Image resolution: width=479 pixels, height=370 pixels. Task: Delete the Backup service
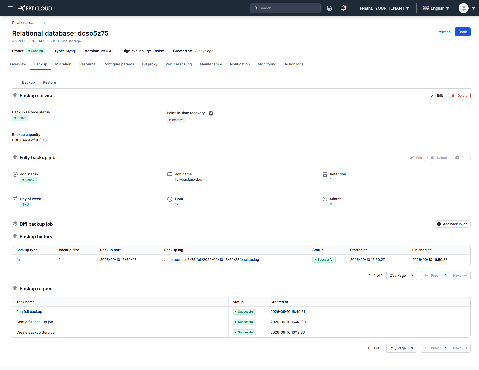click(459, 95)
